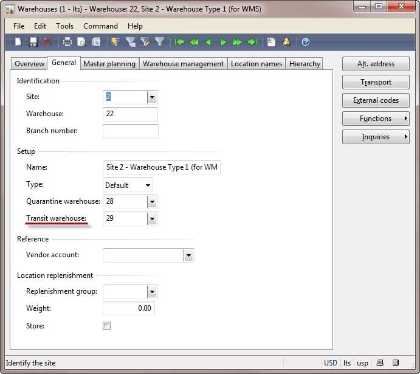Expand the Quarantine warehouse dropdown
Image resolution: width=420 pixels, height=374 pixels.
[x=152, y=202]
